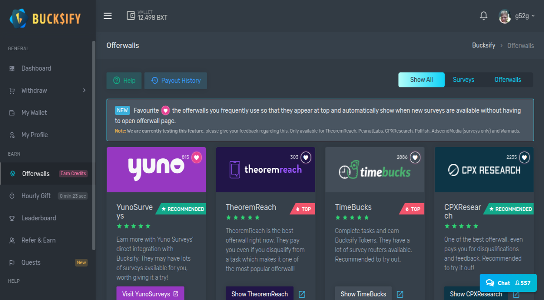Switch to the Offerwalls filter tab
The height and width of the screenshot is (300, 544).
508,80
